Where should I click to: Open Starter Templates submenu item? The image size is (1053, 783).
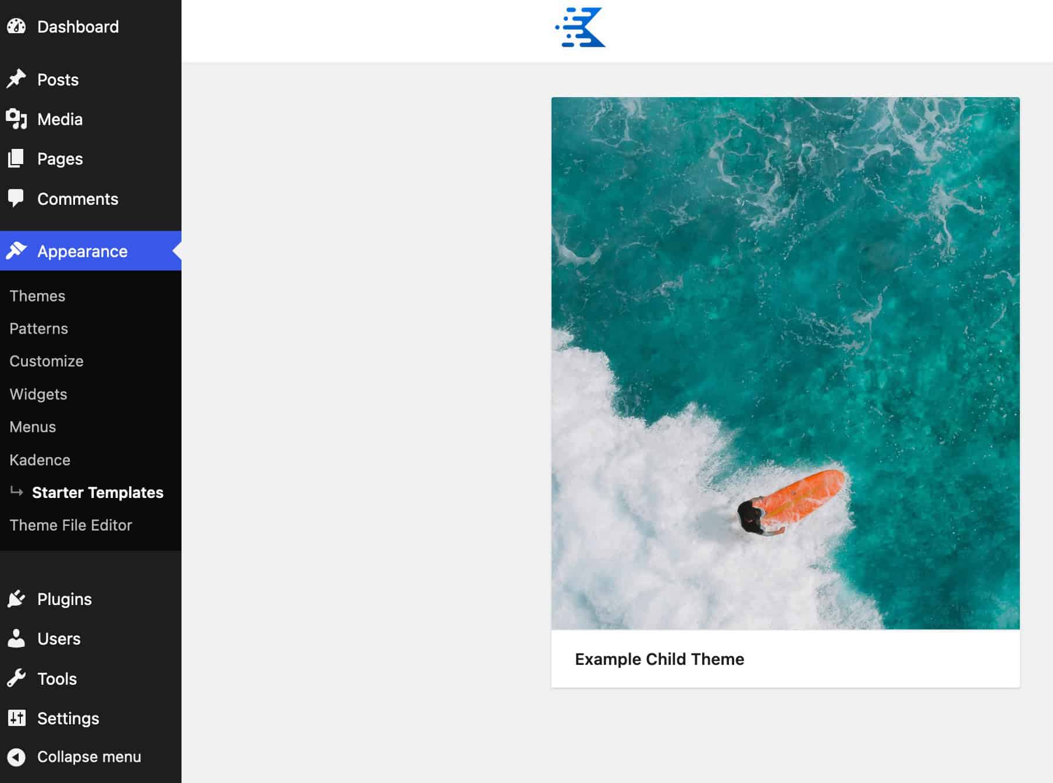(97, 492)
